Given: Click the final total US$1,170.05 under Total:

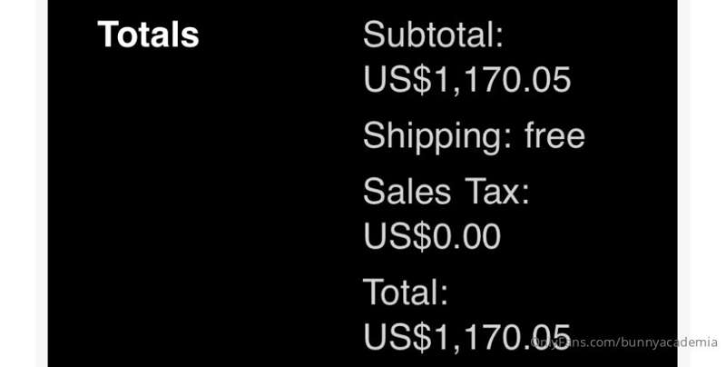Looking at the screenshot, I should coord(467,337).
